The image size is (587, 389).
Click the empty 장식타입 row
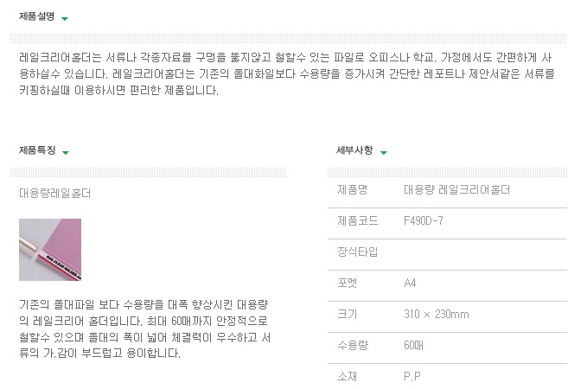pyautogui.click(x=447, y=255)
